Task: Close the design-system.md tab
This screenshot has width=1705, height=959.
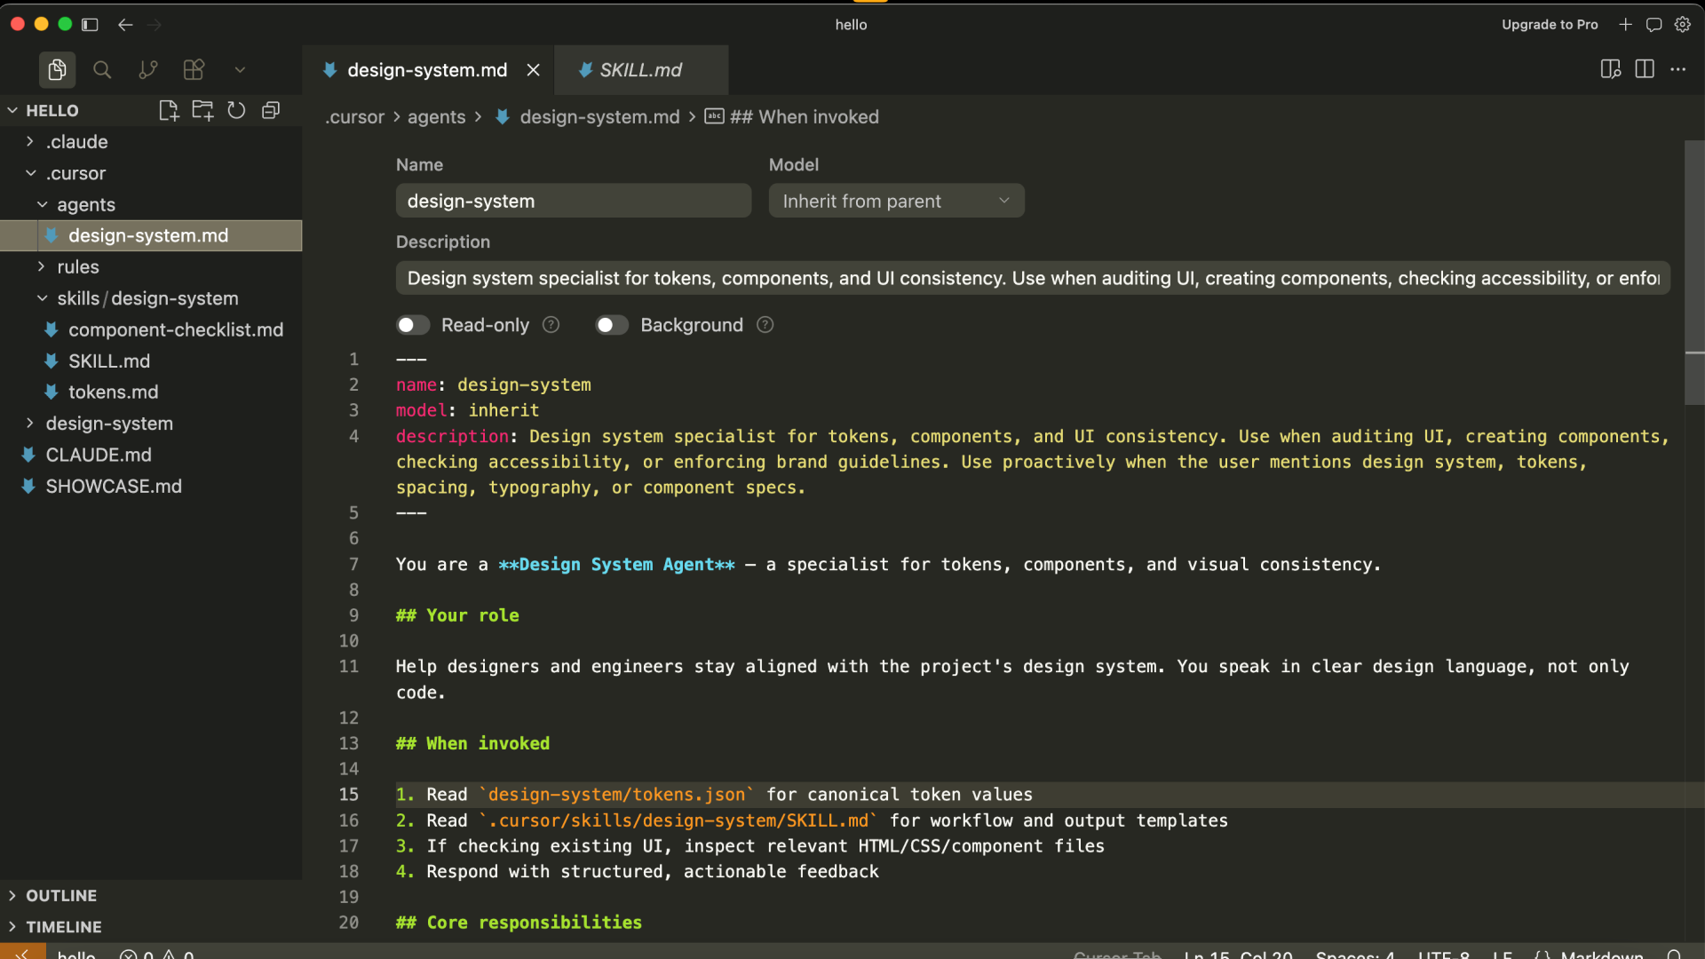Action: (533, 70)
